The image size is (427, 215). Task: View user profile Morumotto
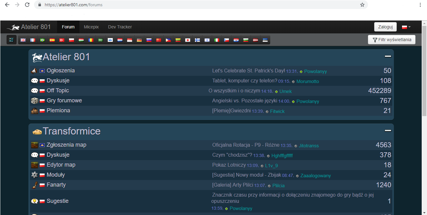pos(308,81)
